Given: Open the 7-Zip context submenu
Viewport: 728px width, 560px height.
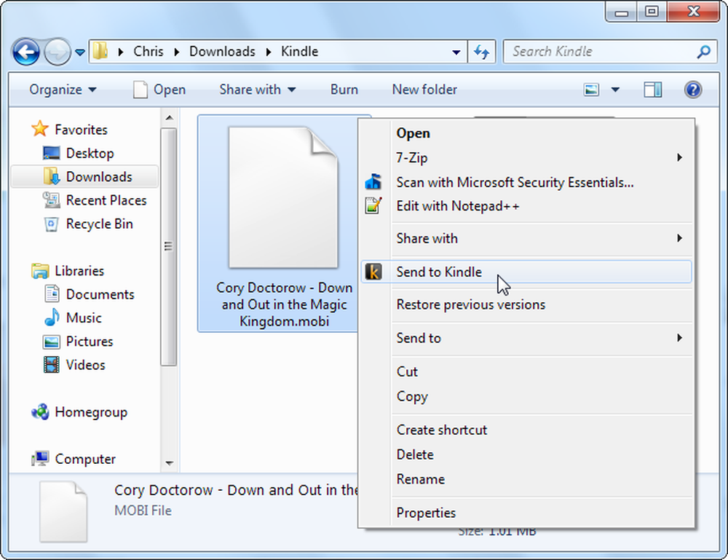Looking at the screenshot, I should click(526, 158).
